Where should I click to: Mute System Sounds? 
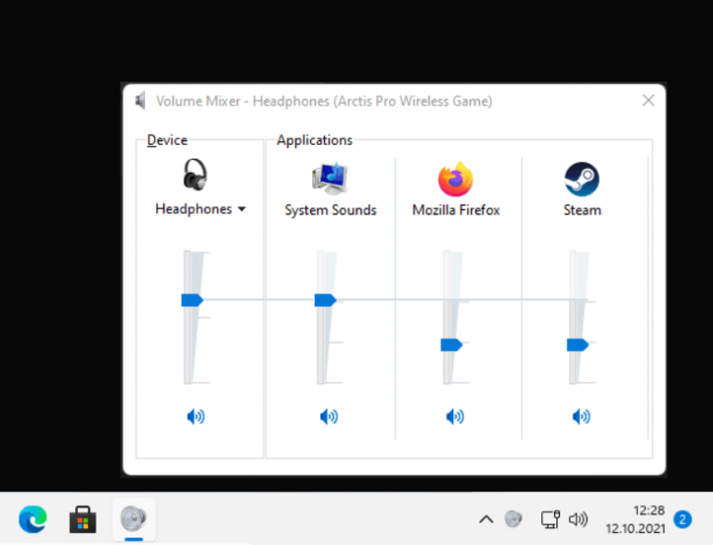coord(329,416)
